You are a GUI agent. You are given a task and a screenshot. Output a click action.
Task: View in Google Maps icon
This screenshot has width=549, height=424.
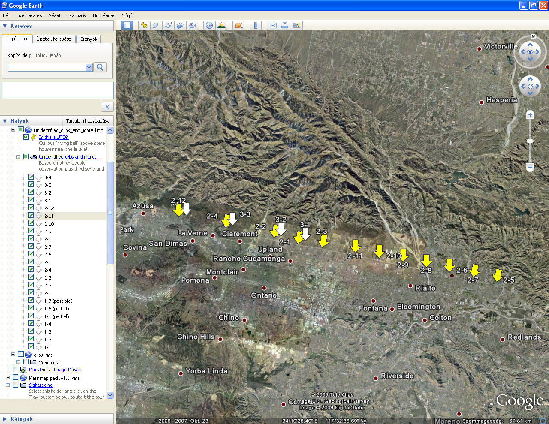297,25
